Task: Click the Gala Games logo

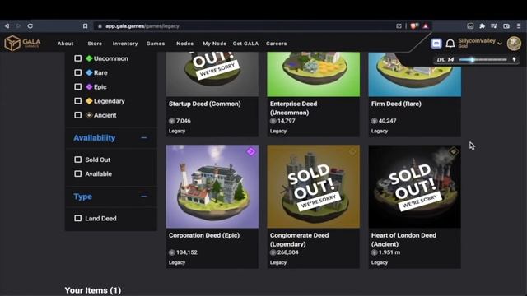Action: pyautogui.click(x=22, y=44)
